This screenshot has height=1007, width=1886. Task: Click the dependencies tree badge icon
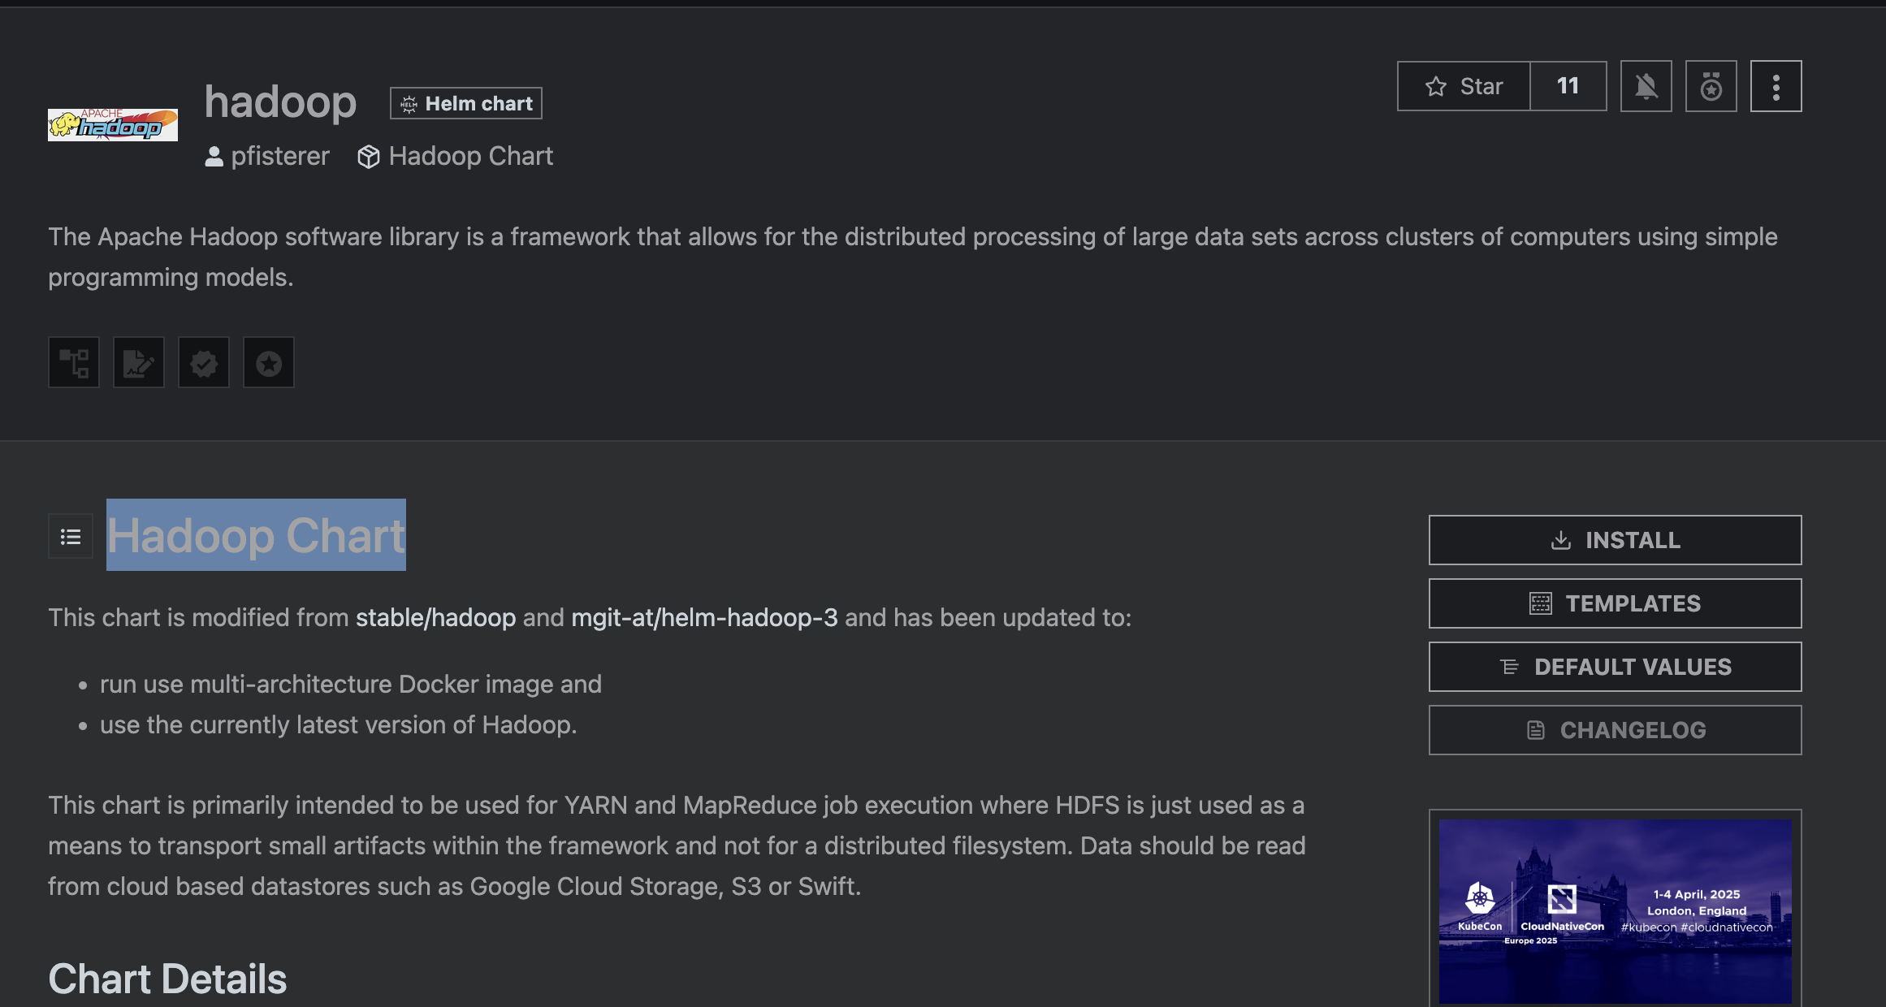point(74,362)
